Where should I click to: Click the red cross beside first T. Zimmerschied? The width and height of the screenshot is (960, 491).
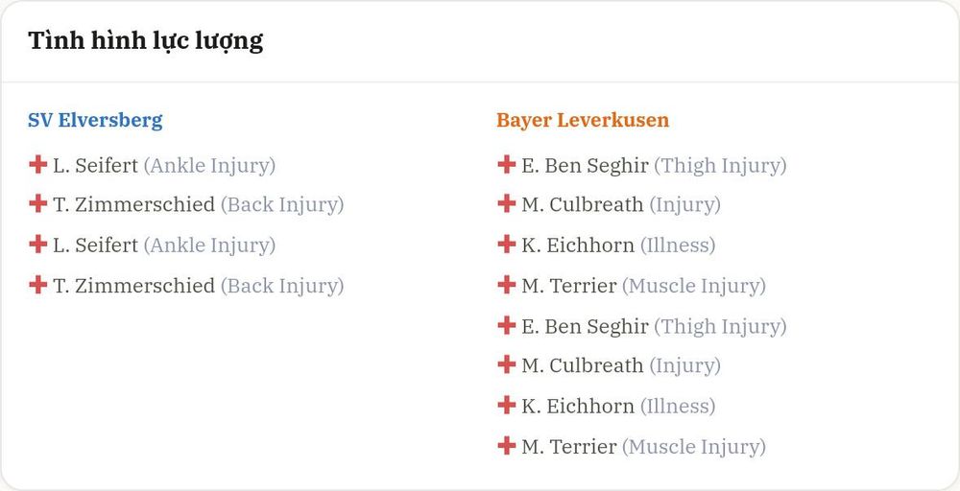click(38, 203)
